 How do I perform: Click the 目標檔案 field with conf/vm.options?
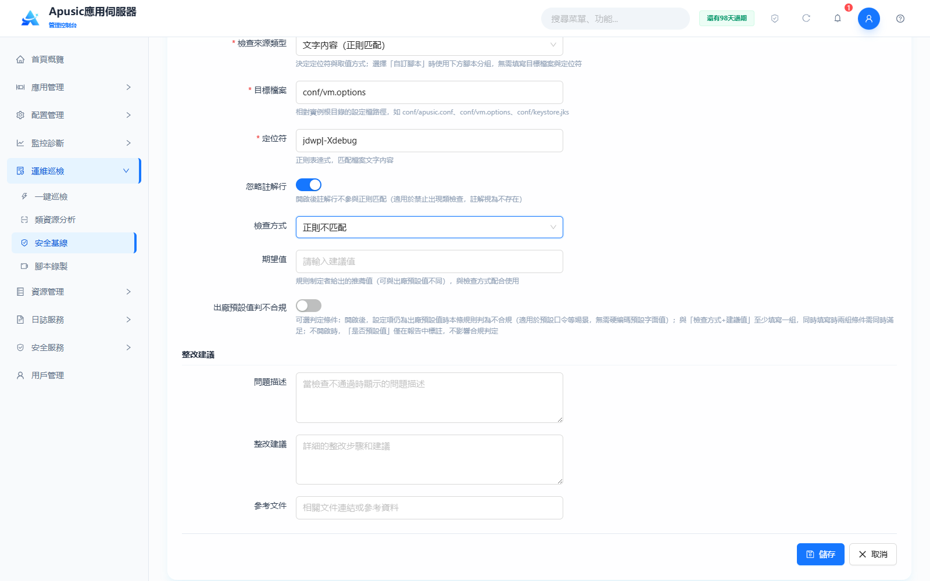pos(430,92)
